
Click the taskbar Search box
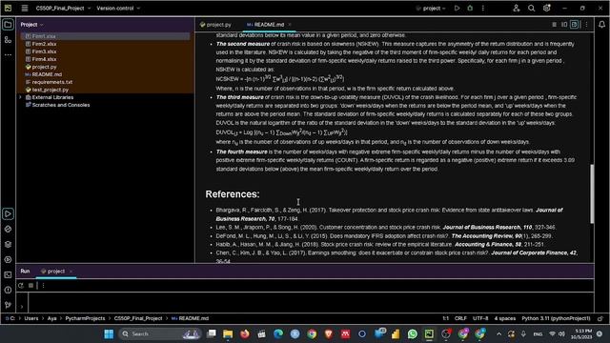click(x=160, y=333)
